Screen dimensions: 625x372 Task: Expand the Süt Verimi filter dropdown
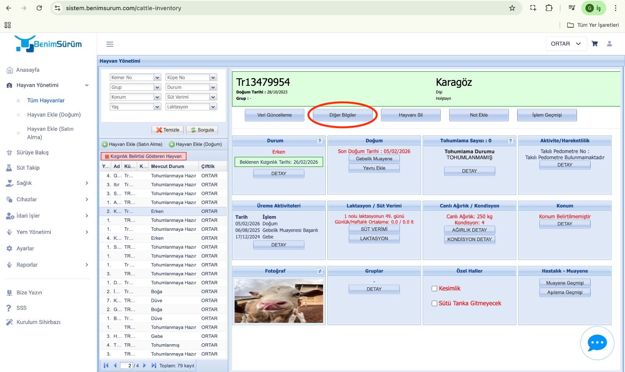(x=213, y=97)
